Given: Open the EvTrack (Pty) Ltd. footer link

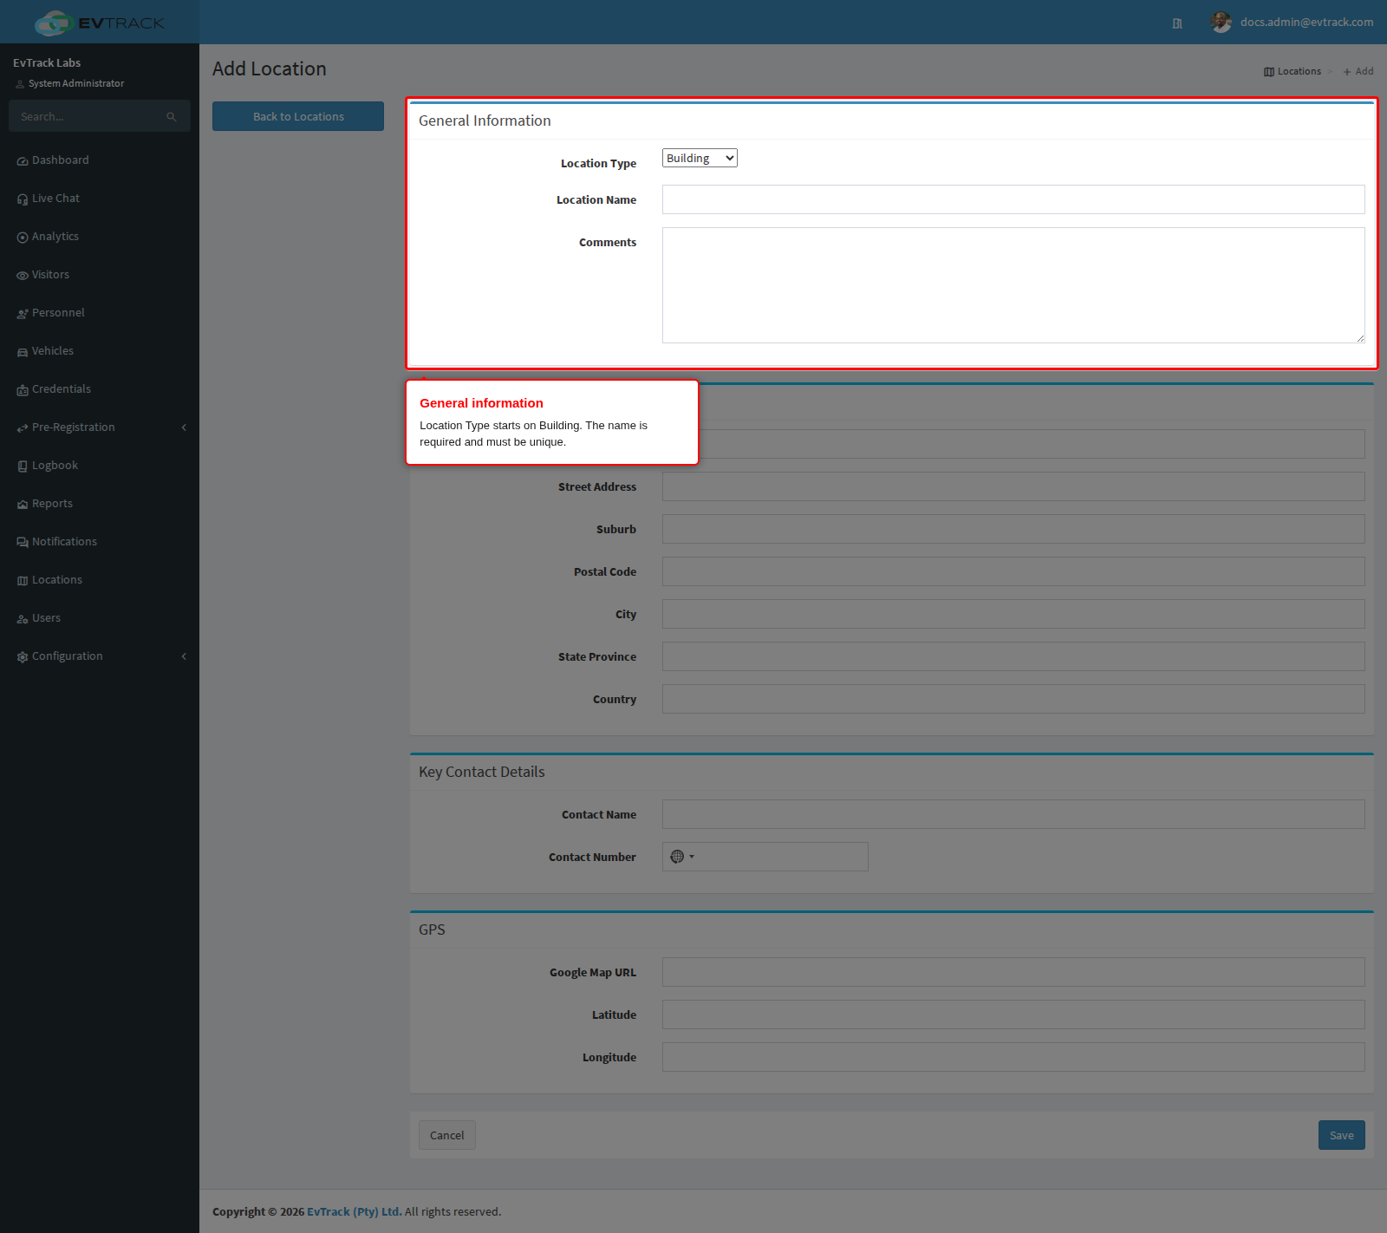Looking at the screenshot, I should point(355,1212).
